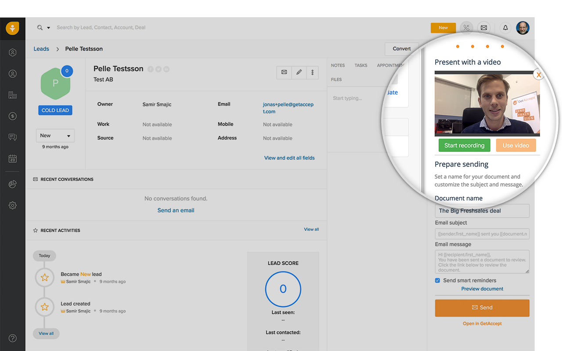Open the Contacts sidebar icon

click(12, 74)
